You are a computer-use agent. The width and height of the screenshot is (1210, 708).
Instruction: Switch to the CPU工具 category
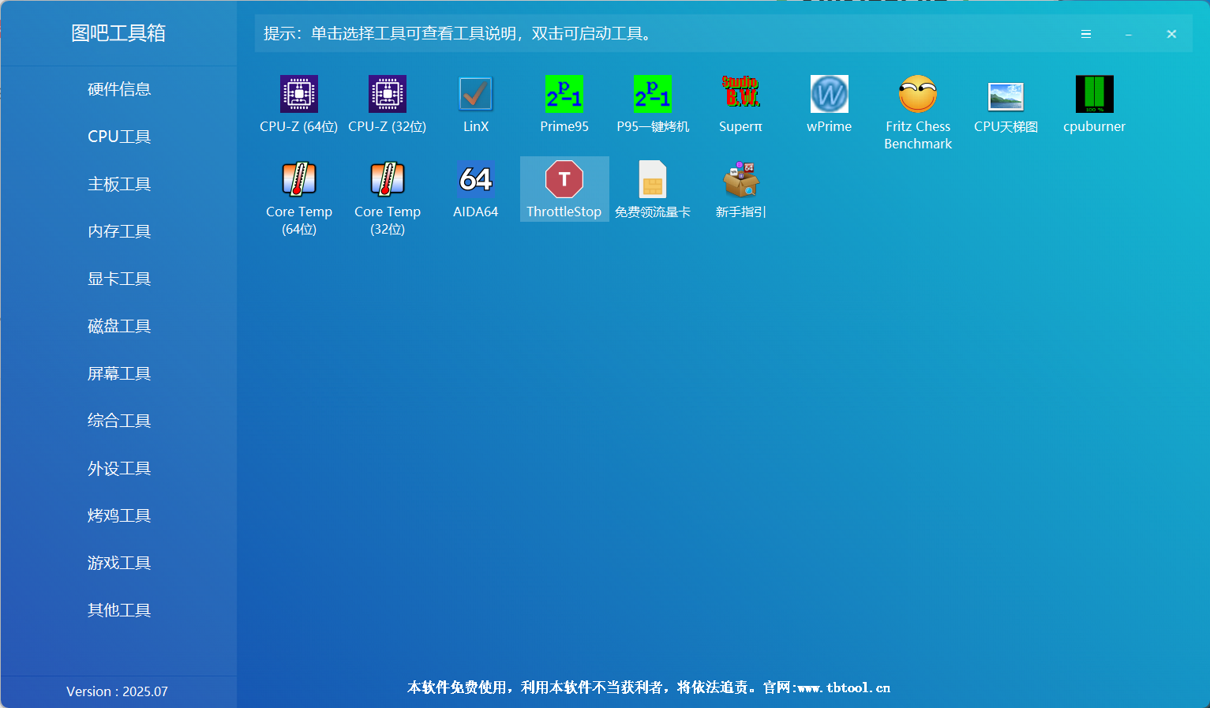119,137
